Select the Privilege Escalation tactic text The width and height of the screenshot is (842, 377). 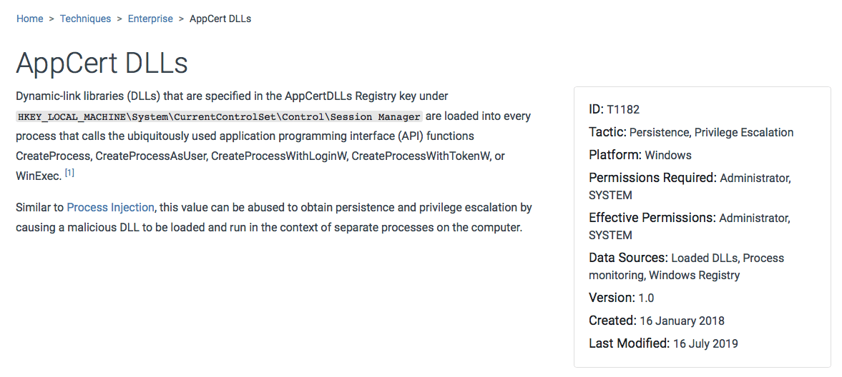point(744,133)
